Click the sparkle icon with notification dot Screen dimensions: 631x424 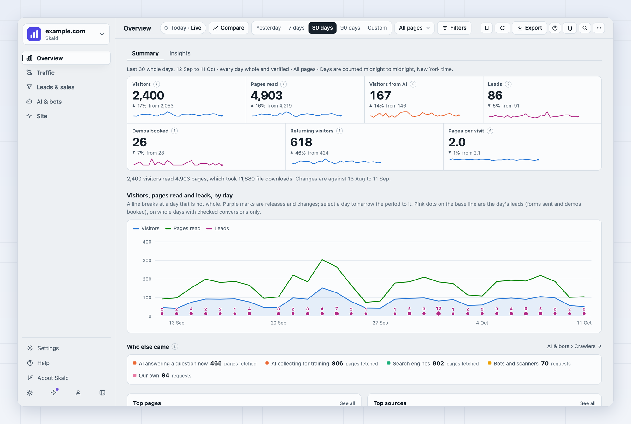(54, 392)
